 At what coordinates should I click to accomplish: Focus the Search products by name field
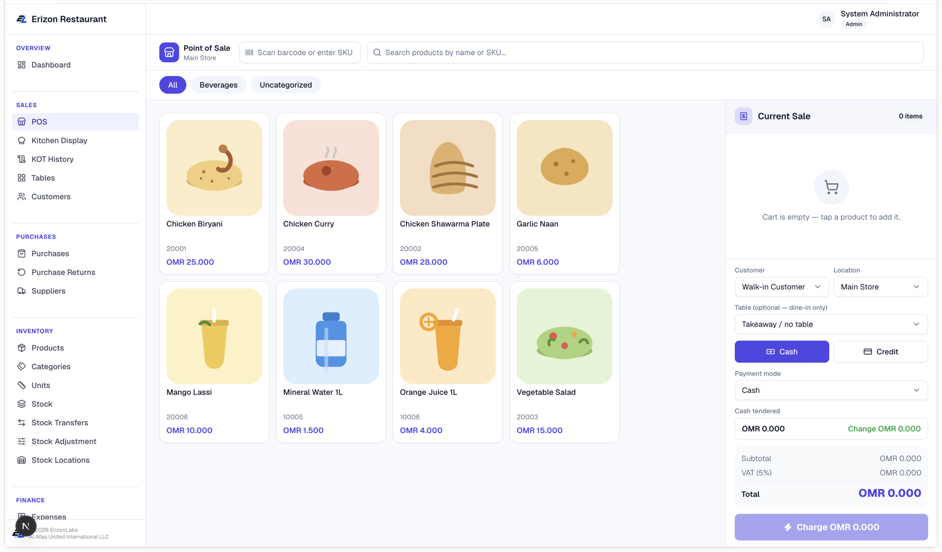(x=645, y=52)
